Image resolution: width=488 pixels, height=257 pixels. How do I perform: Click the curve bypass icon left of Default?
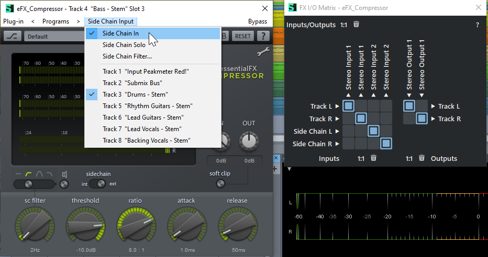pyautogui.click(x=13, y=36)
